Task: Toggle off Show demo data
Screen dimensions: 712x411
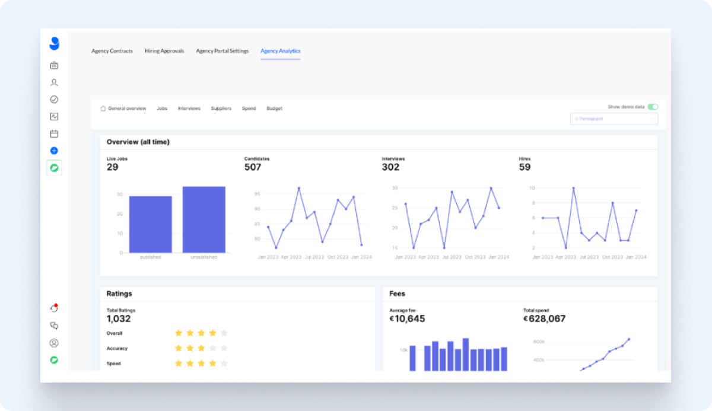Action: pos(653,106)
